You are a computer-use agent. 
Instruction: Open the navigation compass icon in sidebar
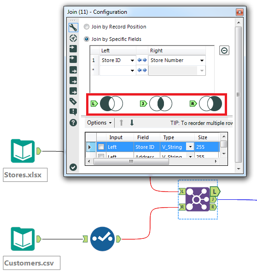(x=73, y=38)
